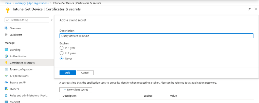Collapse the sidebar with the double chevron

click(51, 20)
